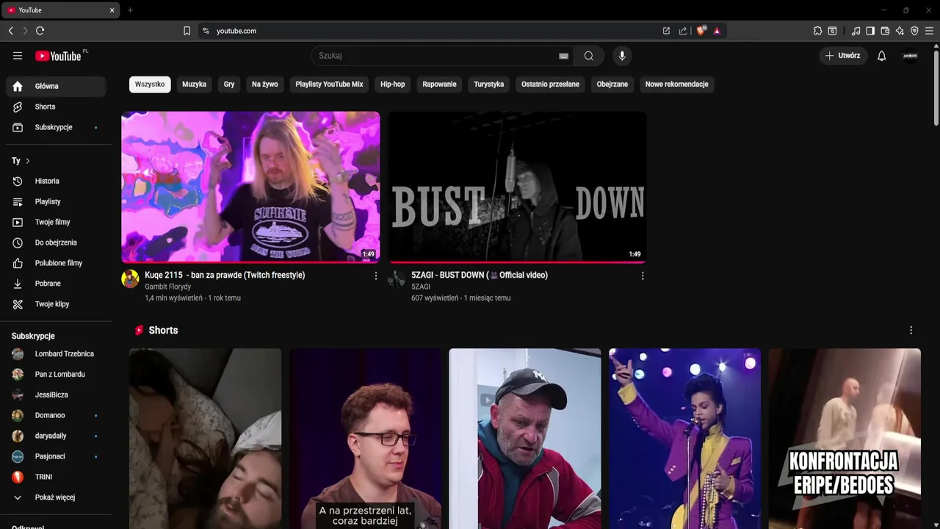Viewport: 940px width, 529px height.
Task: Open Historia in the sidebar
Action: click(56, 181)
